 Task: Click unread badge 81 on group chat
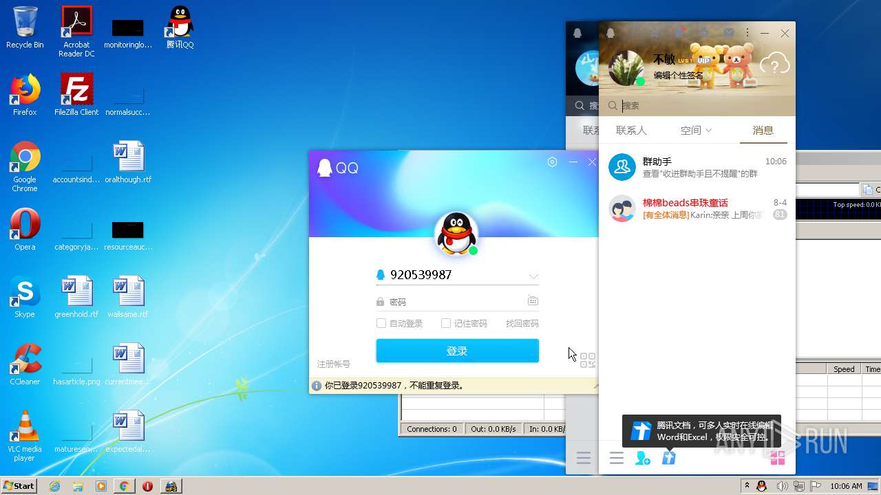[780, 214]
